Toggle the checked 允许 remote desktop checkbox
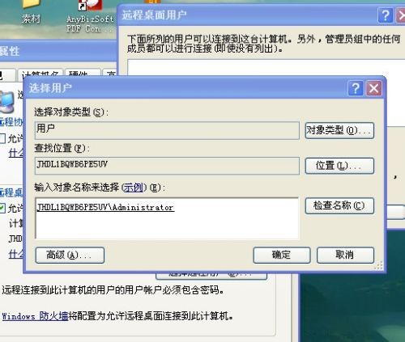The height and width of the screenshot is (342, 405). 2,208
